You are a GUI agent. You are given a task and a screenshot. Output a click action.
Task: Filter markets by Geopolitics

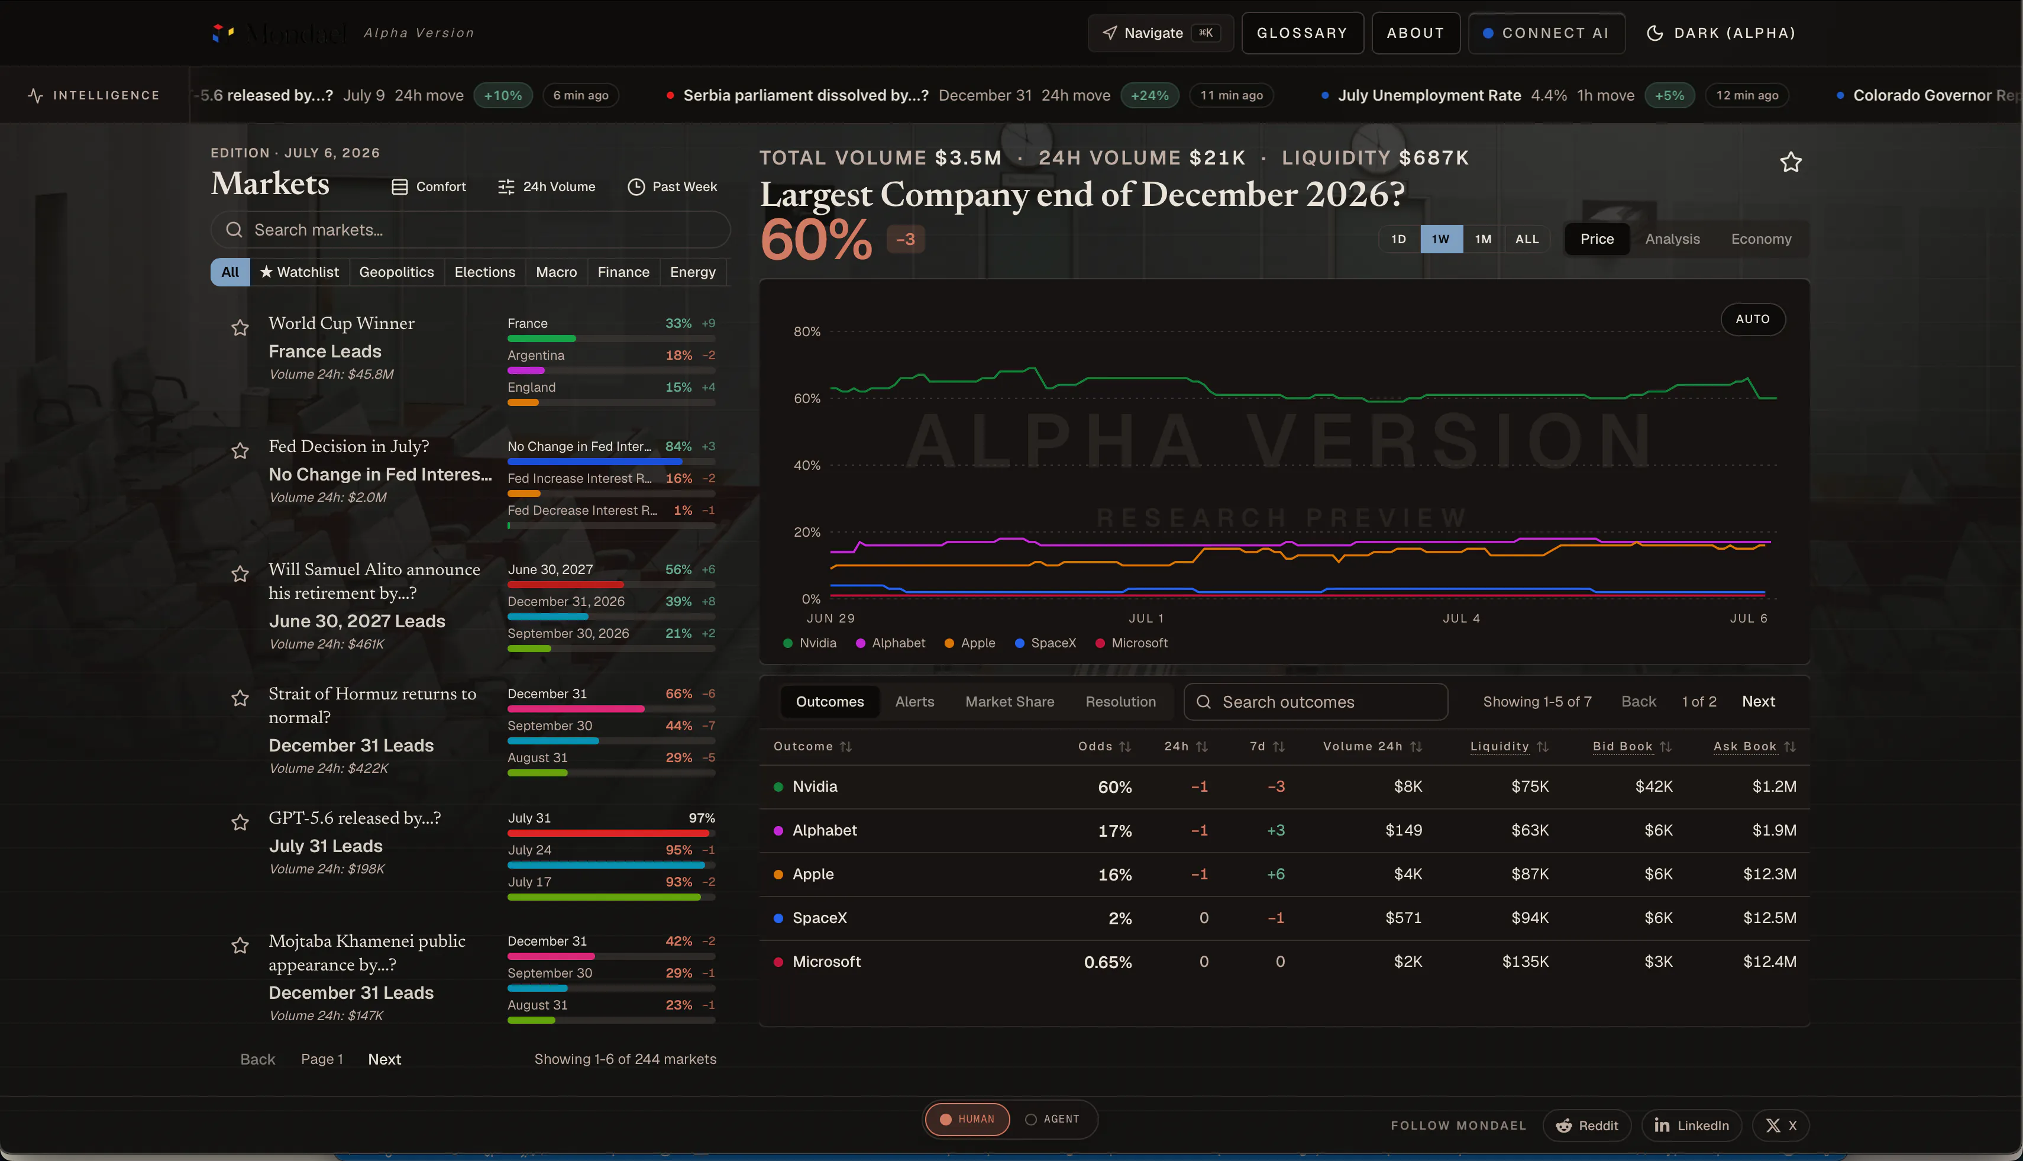[396, 272]
